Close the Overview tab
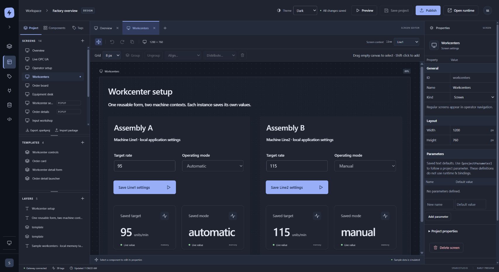499x272 pixels. [118, 28]
